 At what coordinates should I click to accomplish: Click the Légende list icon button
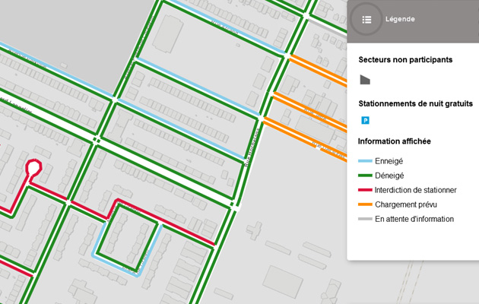(x=366, y=20)
